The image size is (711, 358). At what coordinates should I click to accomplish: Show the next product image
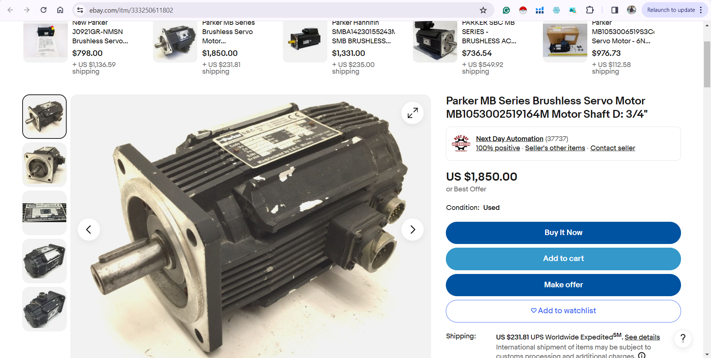tap(413, 230)
